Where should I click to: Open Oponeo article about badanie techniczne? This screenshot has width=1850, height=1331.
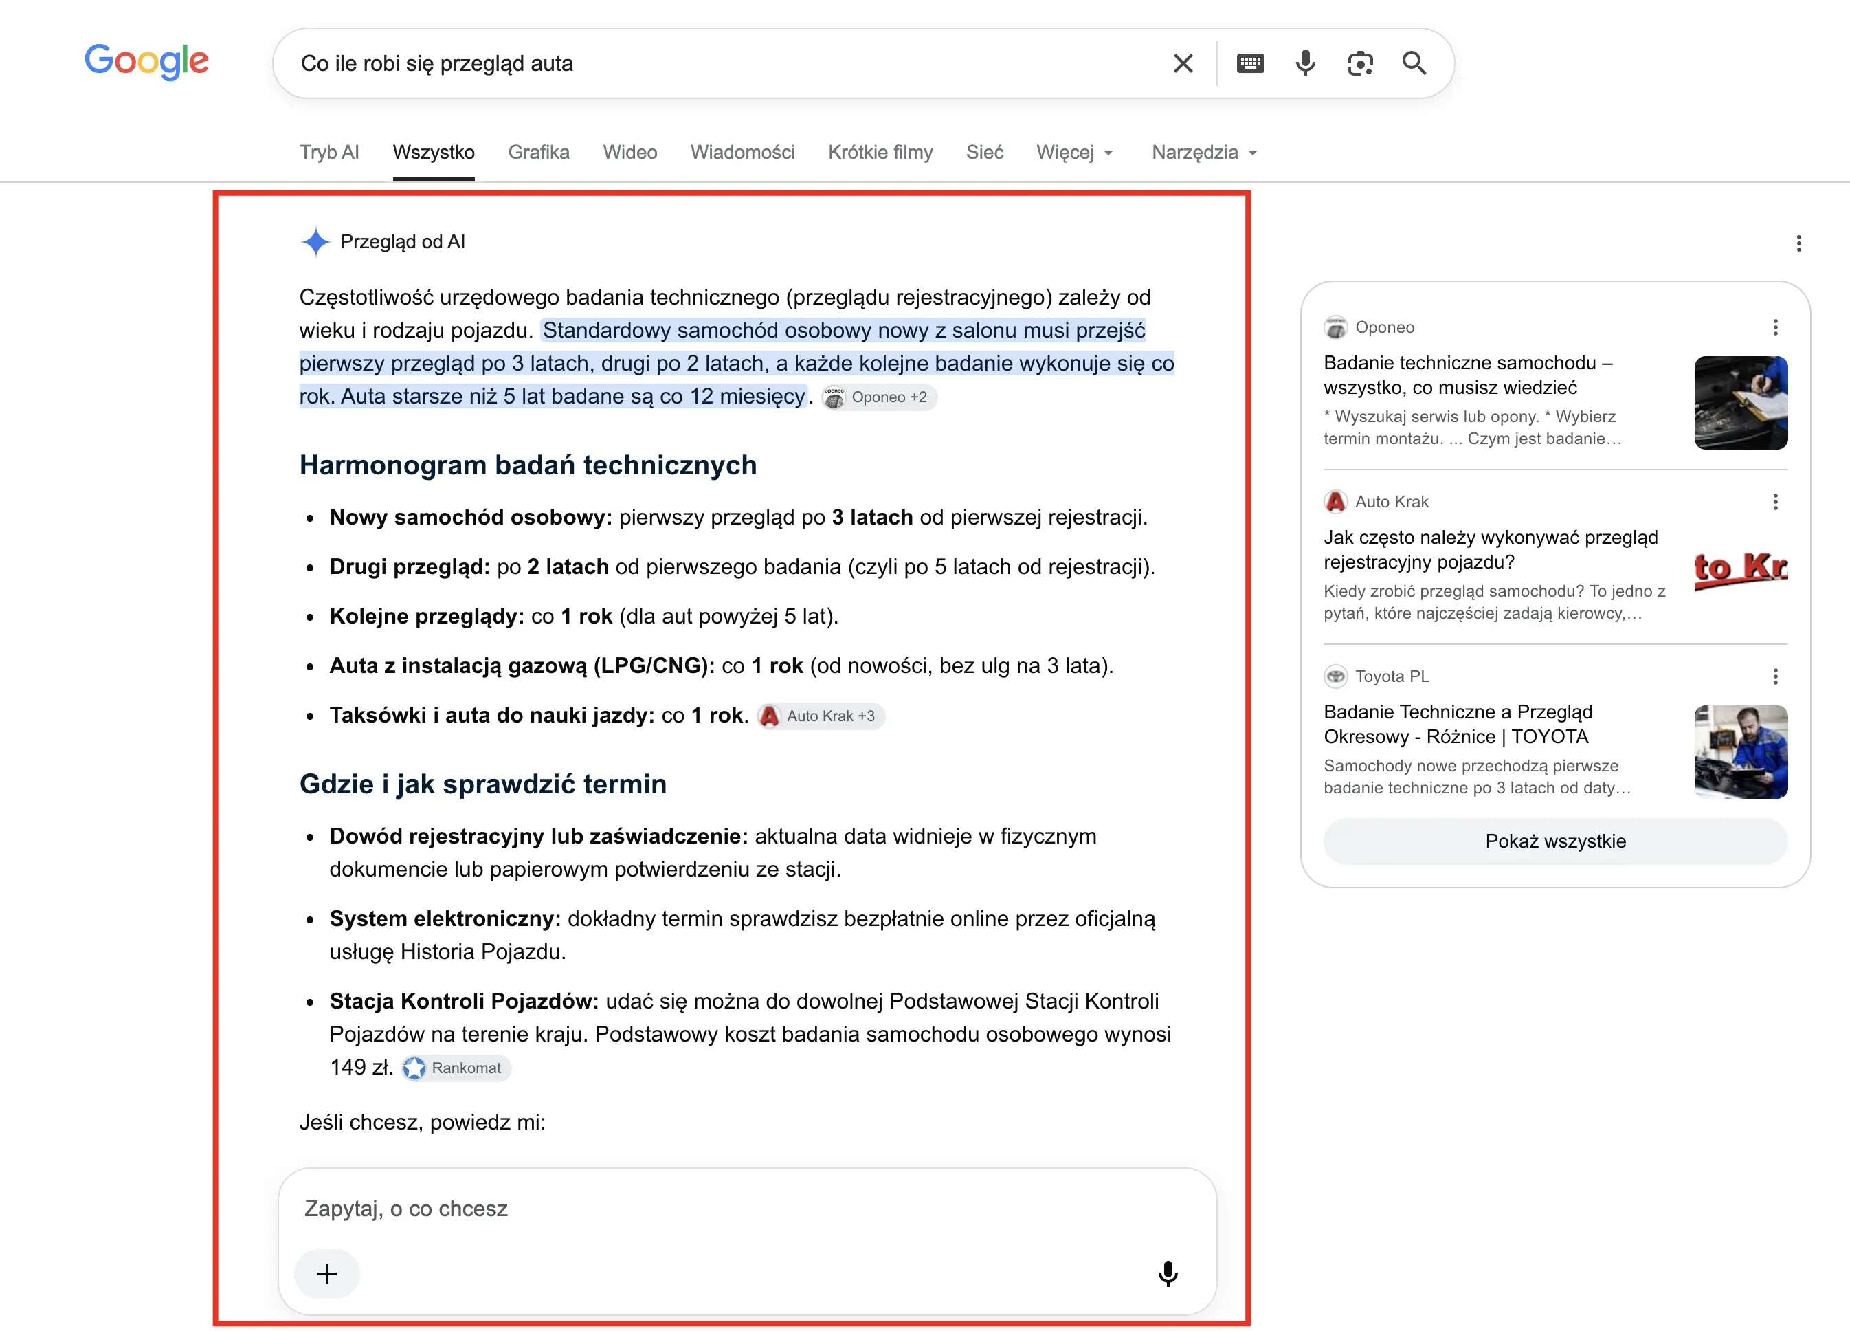1469,375
